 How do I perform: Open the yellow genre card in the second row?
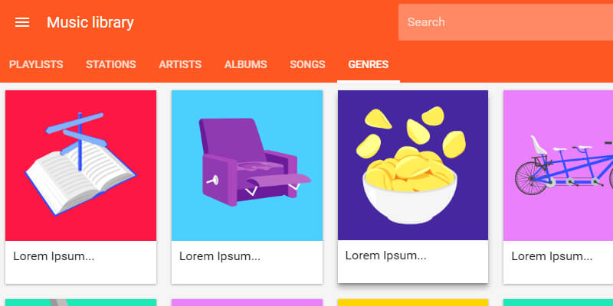click(413, 302)
